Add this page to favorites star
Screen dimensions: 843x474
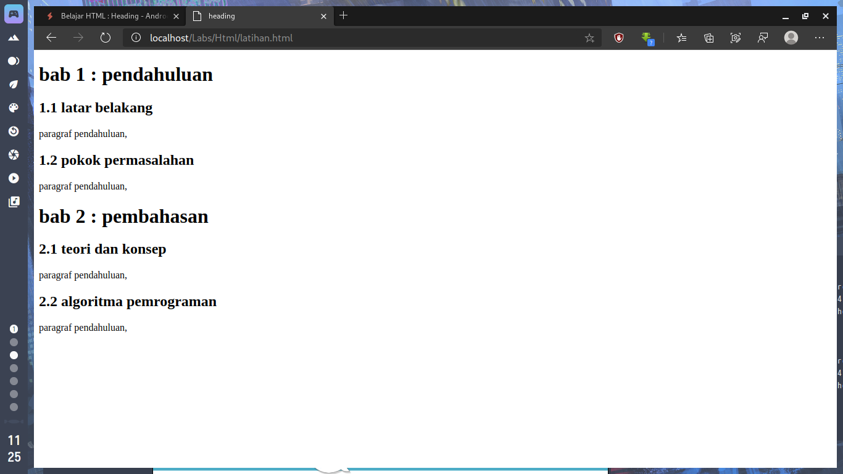(x=589, y=38)
